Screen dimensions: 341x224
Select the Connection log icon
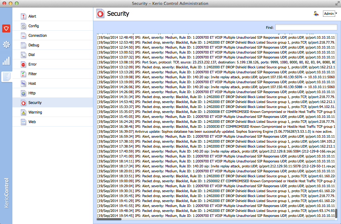pyautogui.click(x=24, y=36)
